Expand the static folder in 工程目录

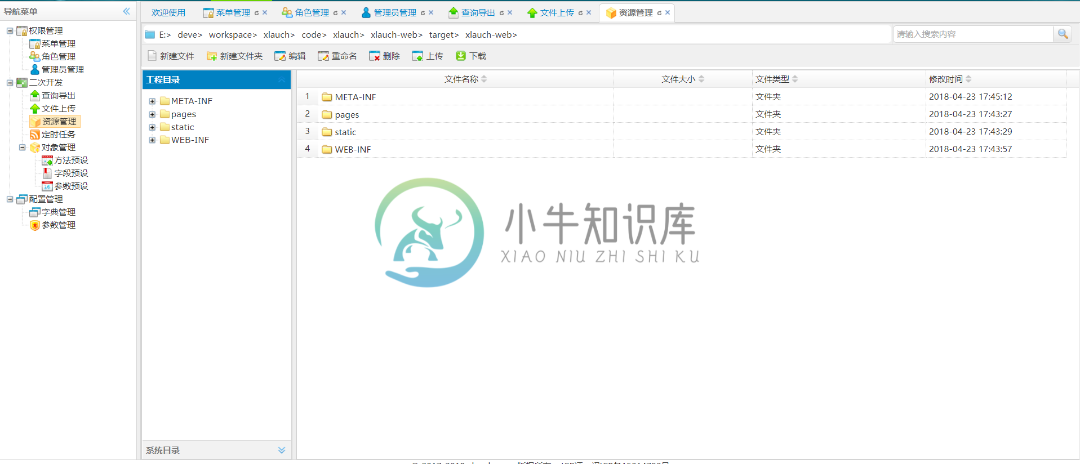pos(152,127)
